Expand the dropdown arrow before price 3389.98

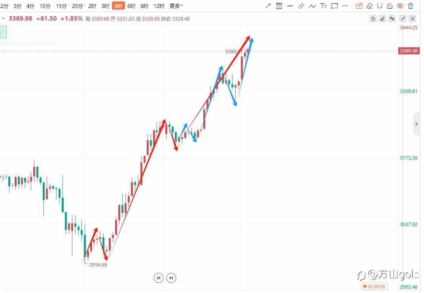tap(3, 18)
